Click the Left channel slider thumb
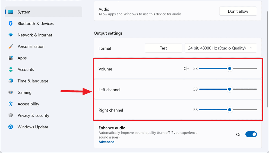 point(230,89)
